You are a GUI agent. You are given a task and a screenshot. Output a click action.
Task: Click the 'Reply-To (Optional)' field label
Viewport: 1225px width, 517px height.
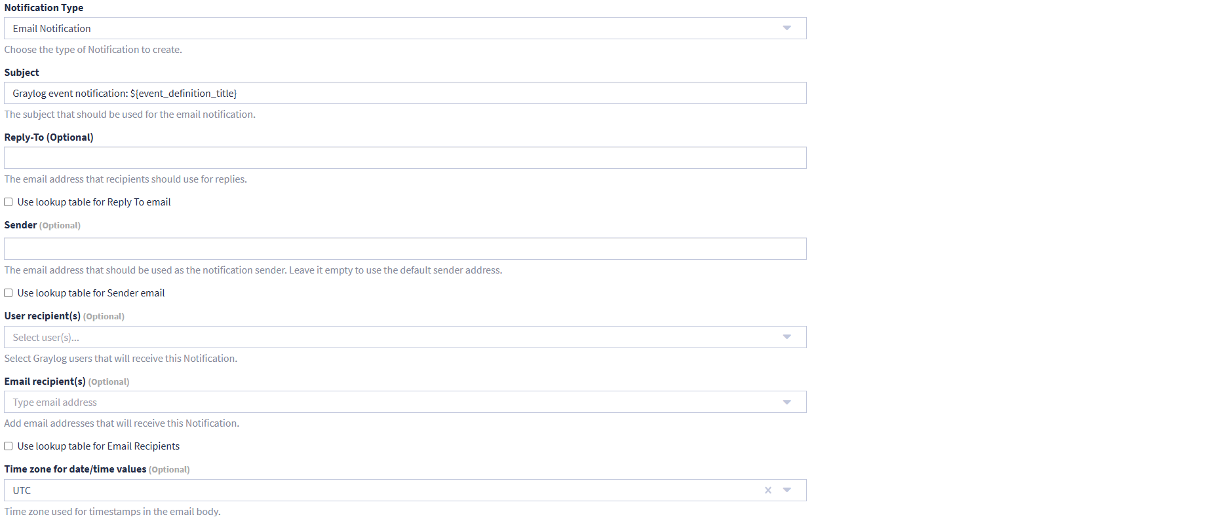[49, 137]
